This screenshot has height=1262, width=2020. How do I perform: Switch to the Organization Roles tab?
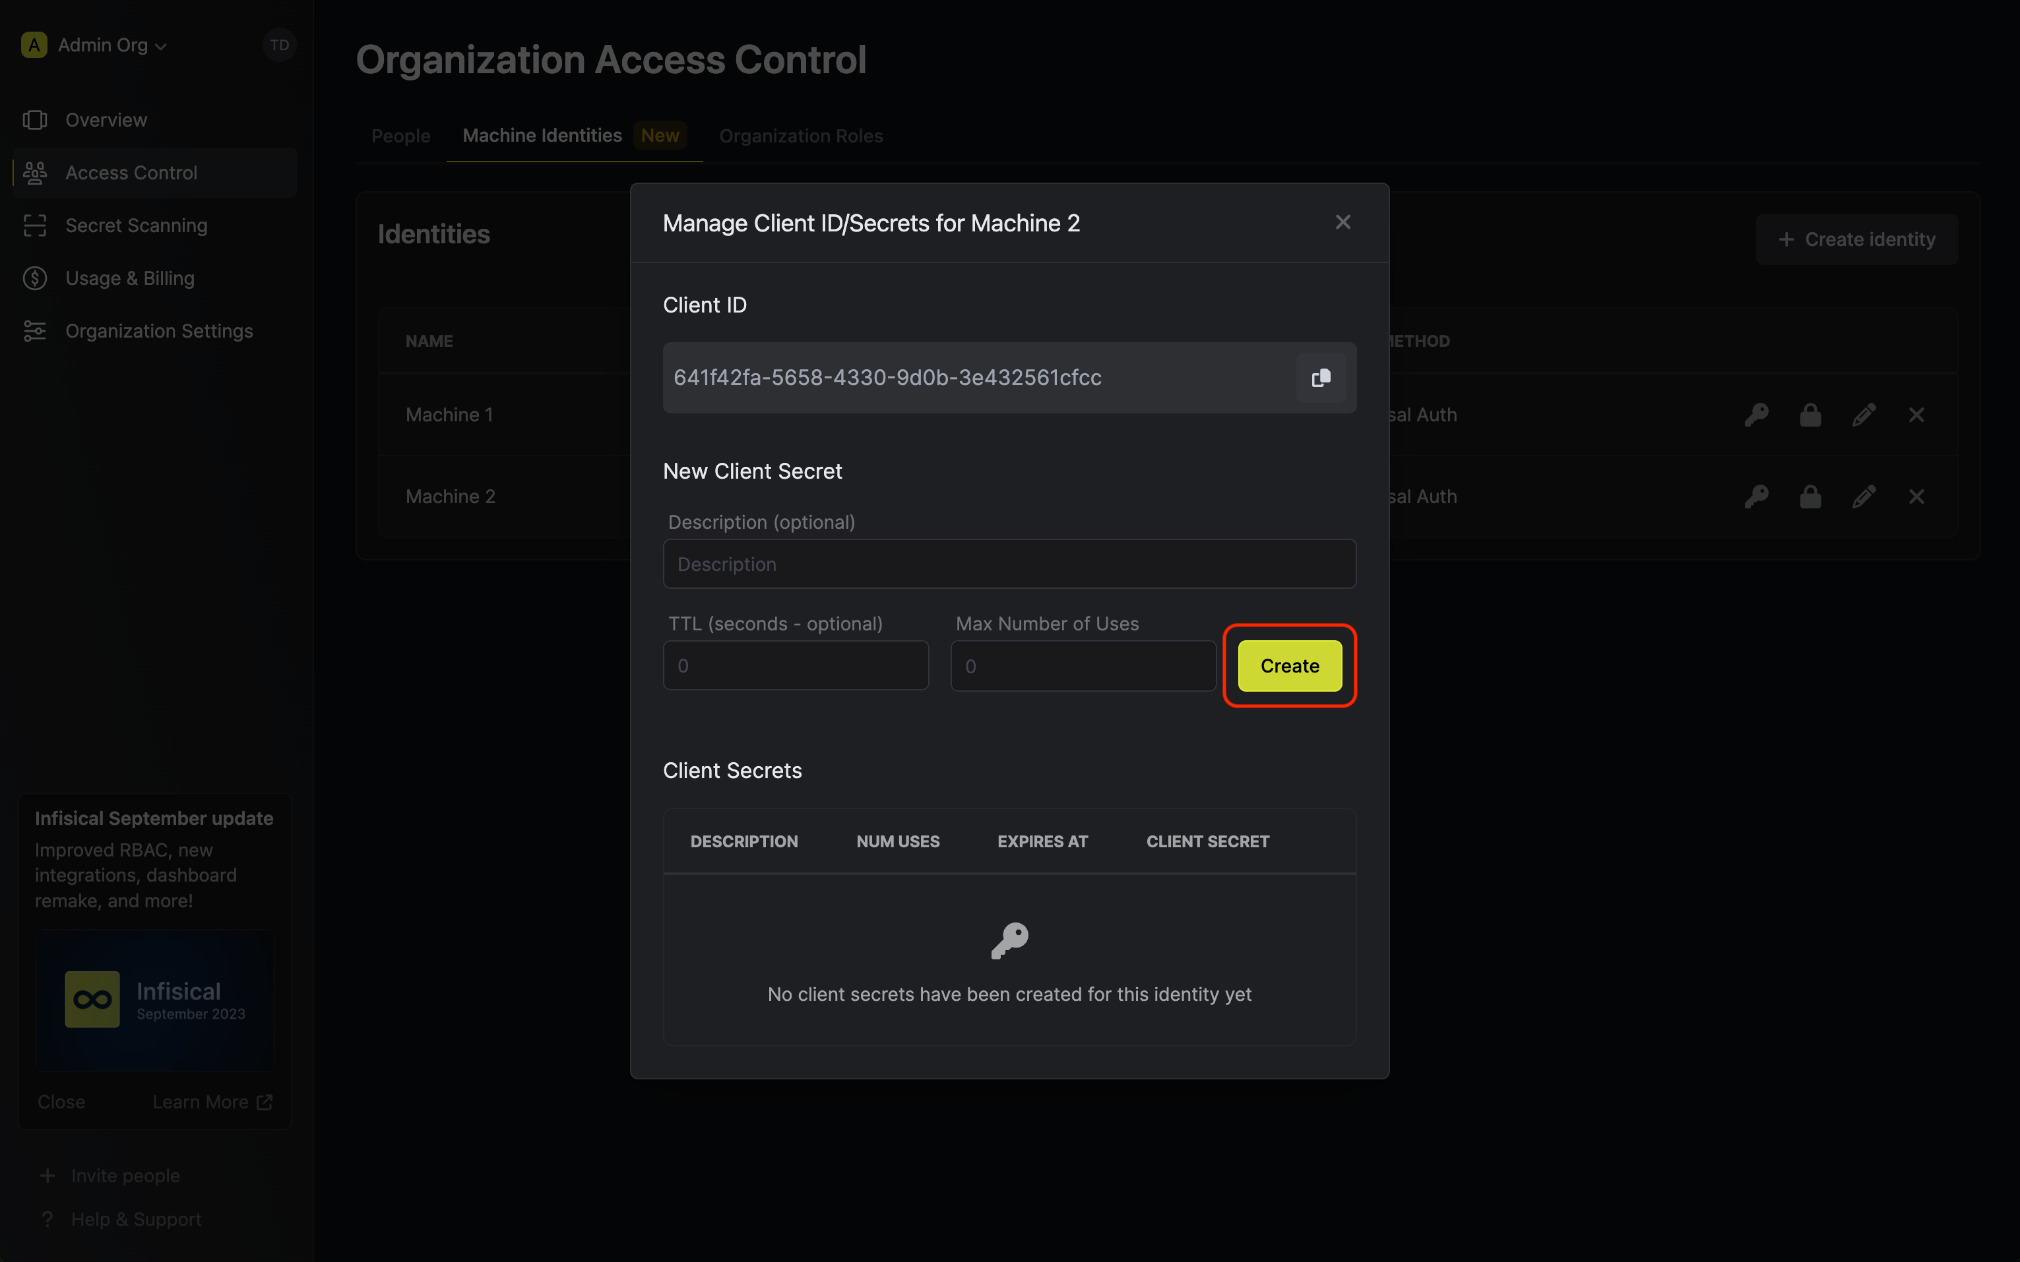pyautogui.click(x=800, y=136)
